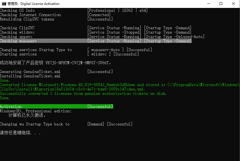Click '[Demand]' on the last status line
The image size is (240, 161).
tap(96, 124)
